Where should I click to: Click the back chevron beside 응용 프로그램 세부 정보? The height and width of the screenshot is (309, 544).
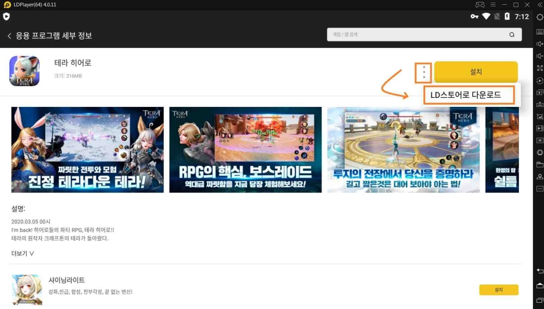click(10, 36)
